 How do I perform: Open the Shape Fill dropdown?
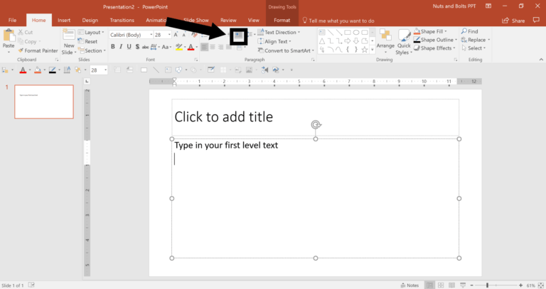tap(430, 31)
